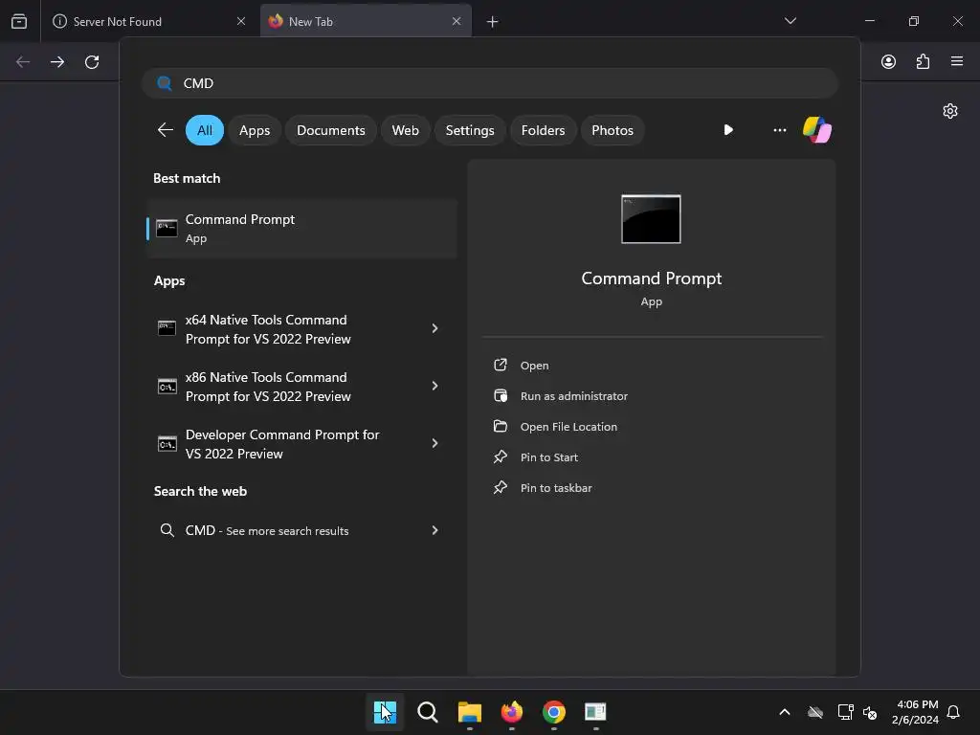Switch to the Photos filter tab
The width and height of the screenshot is (980, 735).
612,130
